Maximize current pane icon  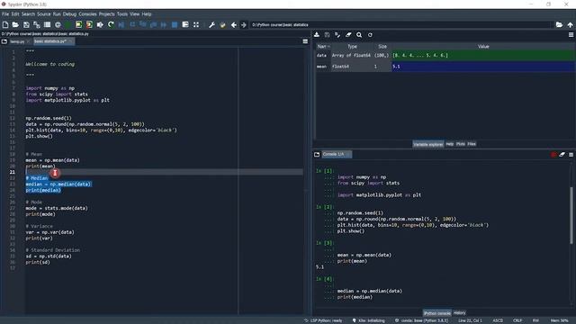click(196, 24)
